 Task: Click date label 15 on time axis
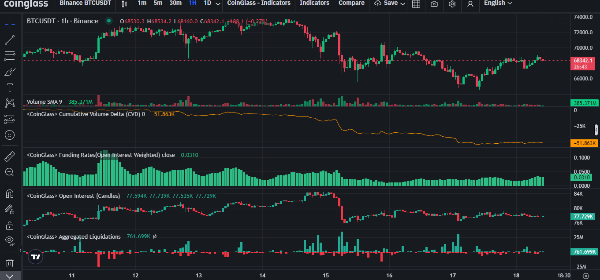click(326, 276)
